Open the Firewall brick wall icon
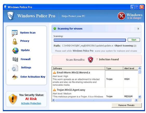 point(15,59)
